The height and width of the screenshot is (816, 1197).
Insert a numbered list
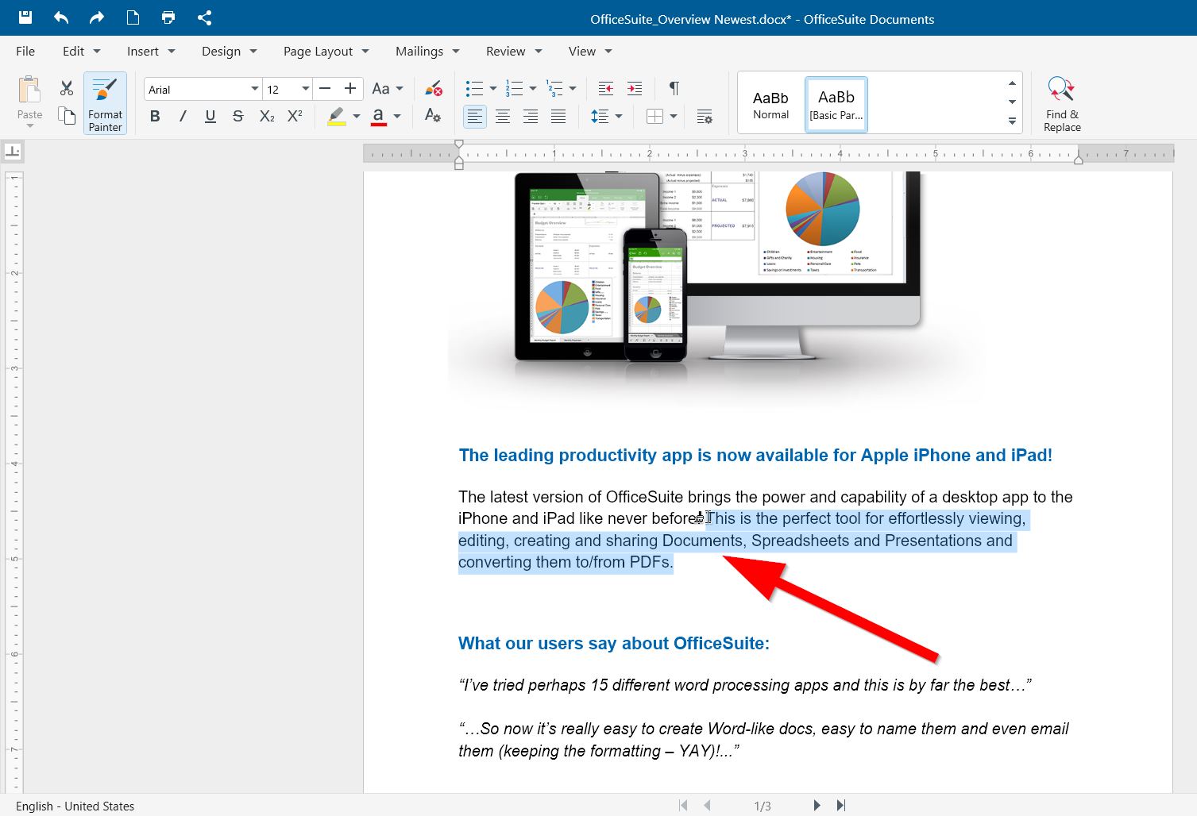click(514, 88)
